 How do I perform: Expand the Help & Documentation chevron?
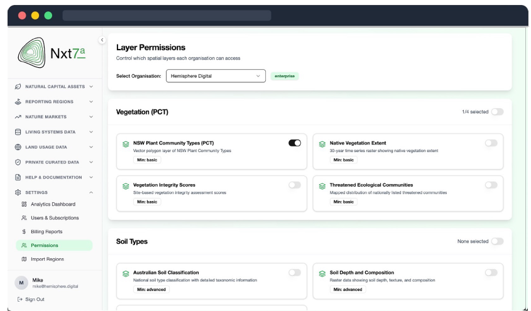91,177
